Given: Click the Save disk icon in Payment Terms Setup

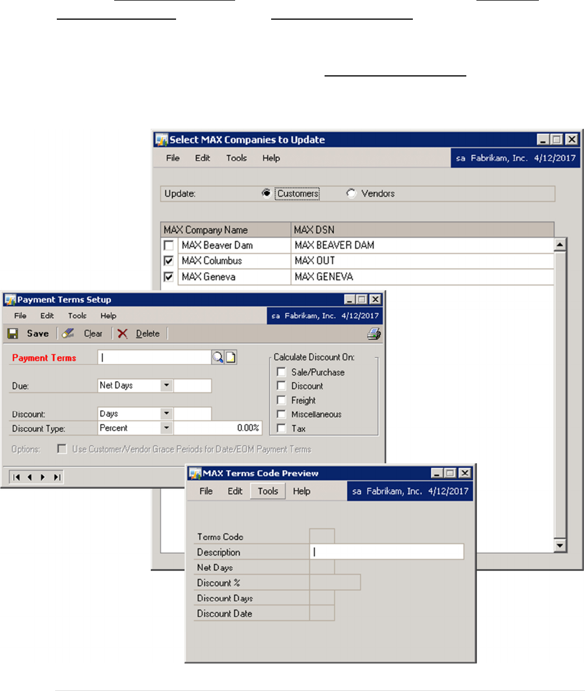Looking at the screenshot, I should [x=12, y=333].
